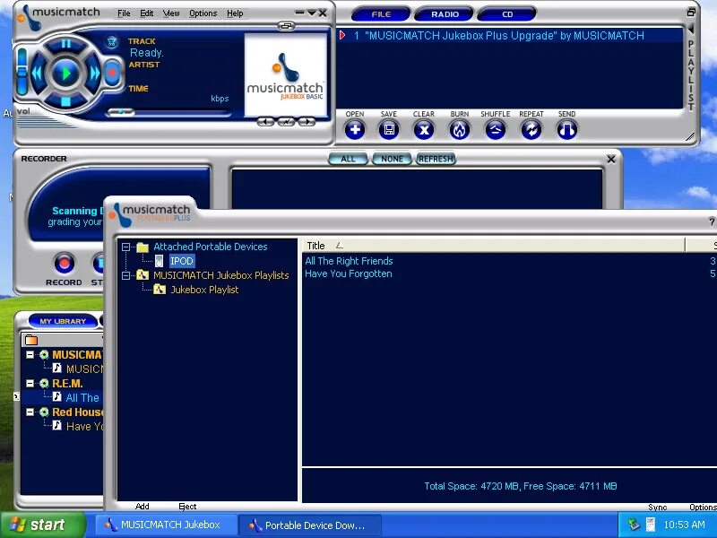Click the middle button under the album art

[x=286, y=122]
